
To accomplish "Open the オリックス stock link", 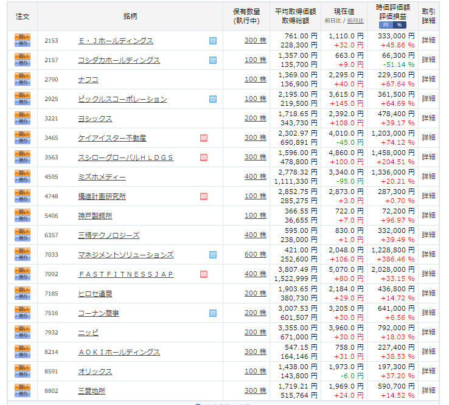I will point(95,372).
